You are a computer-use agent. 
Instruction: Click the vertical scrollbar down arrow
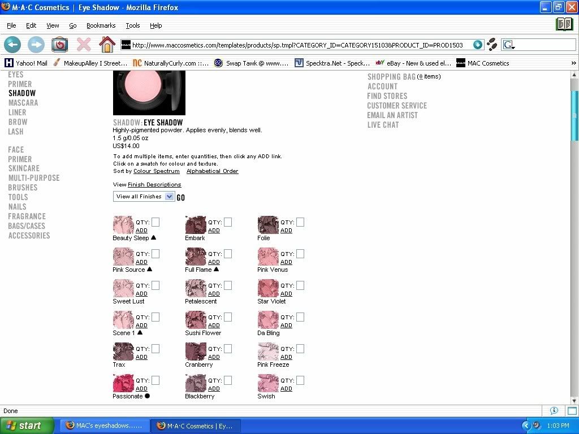[x=574, y=401]
